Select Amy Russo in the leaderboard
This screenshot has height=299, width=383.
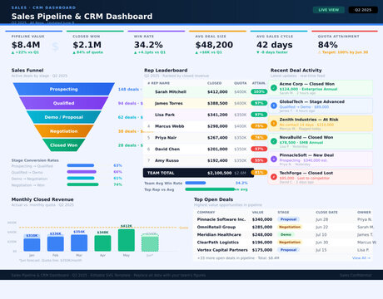click(x=206, y=160)
